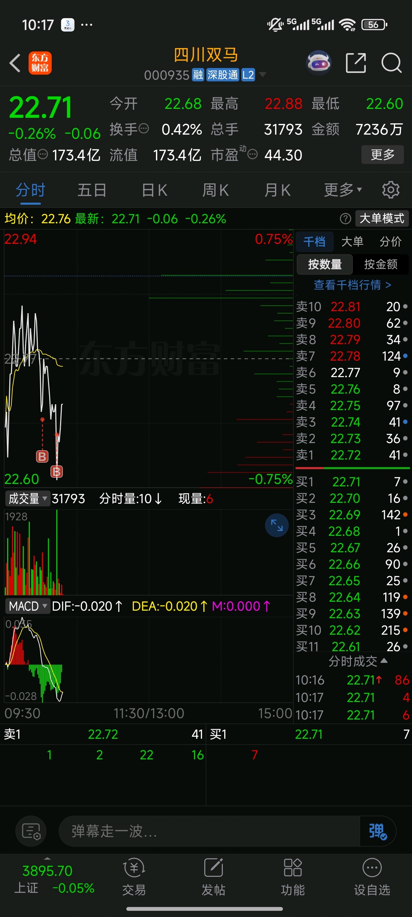Tap the share export icon
Screen dimensions: 412x917
[356, 63]
